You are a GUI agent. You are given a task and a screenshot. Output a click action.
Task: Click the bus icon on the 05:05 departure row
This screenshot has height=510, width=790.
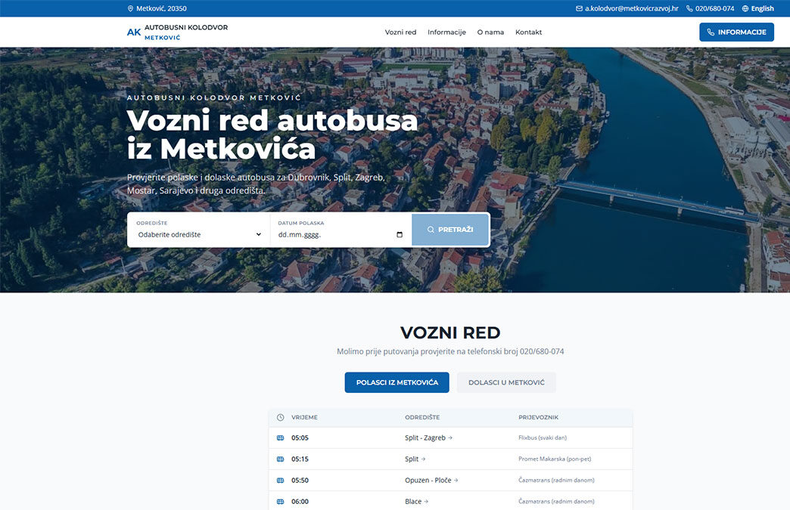279,437
